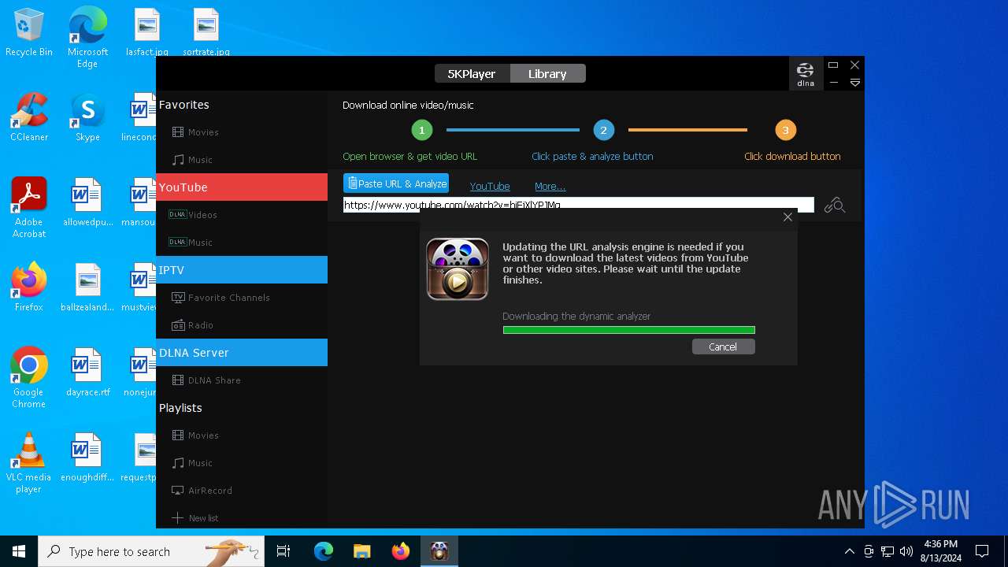Click the green download progress bar
Screen dimensions: 1008x567
[628, 330]
